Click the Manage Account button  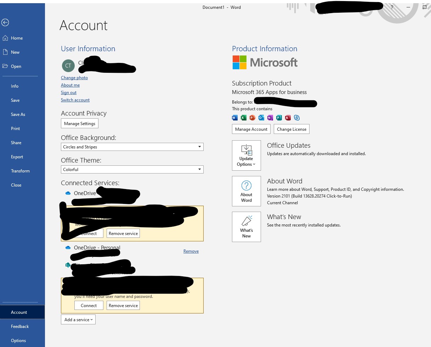tap(251, 129)
